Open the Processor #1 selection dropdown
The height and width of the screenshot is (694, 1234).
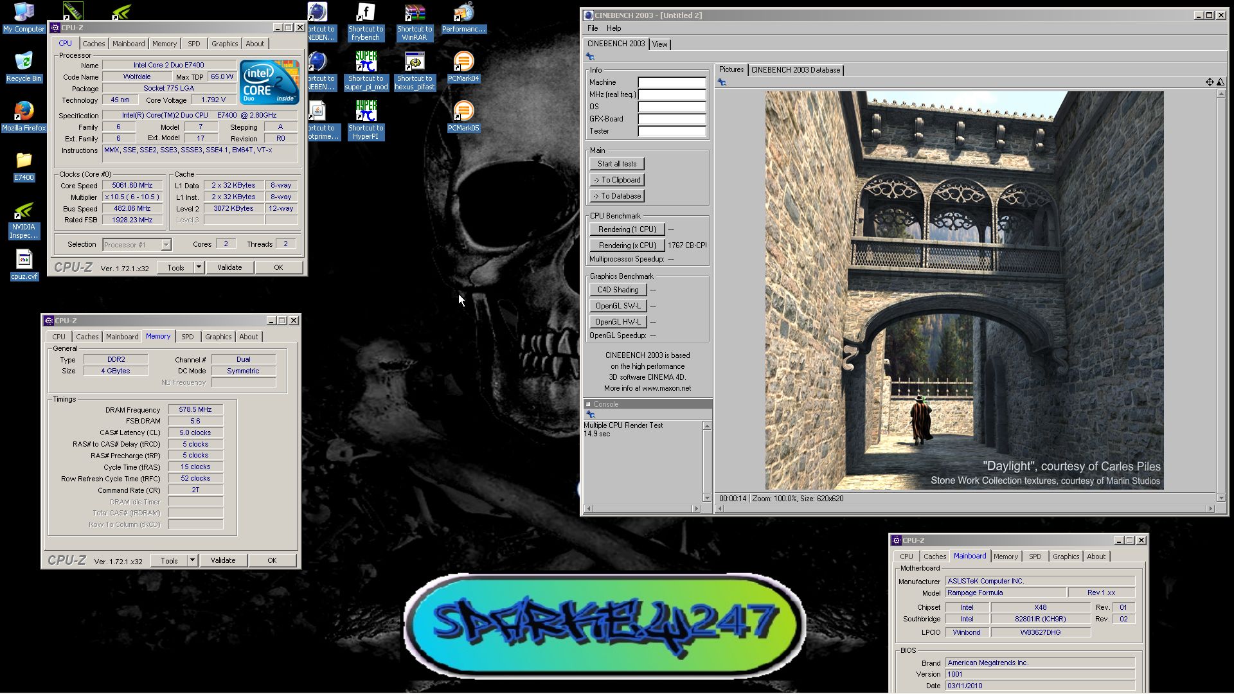coord(166,245)
